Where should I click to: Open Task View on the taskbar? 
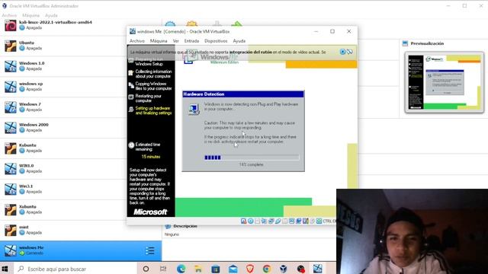tap(163, 269)
